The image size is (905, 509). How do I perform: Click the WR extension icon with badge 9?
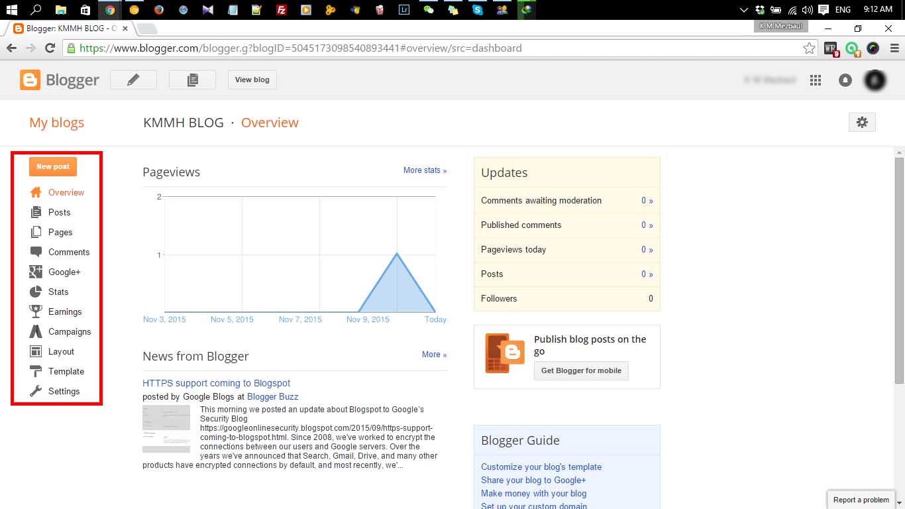[x=831, y=48]
